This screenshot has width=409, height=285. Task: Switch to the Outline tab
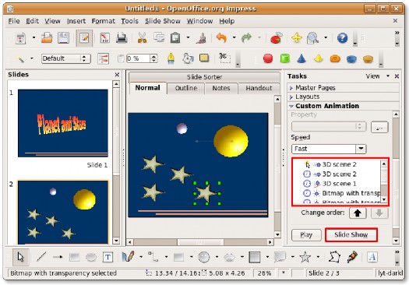point(186,88)
